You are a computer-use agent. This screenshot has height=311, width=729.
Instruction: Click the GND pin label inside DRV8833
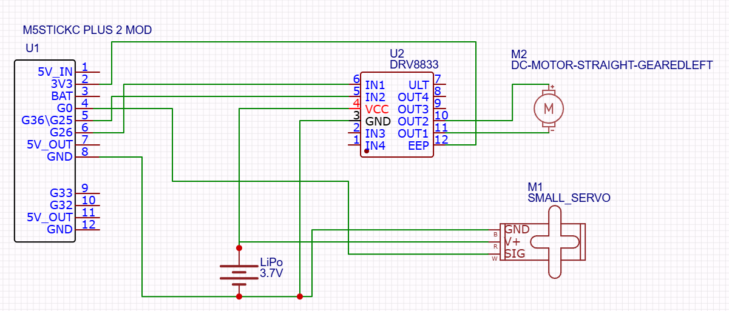click(378, 121)
